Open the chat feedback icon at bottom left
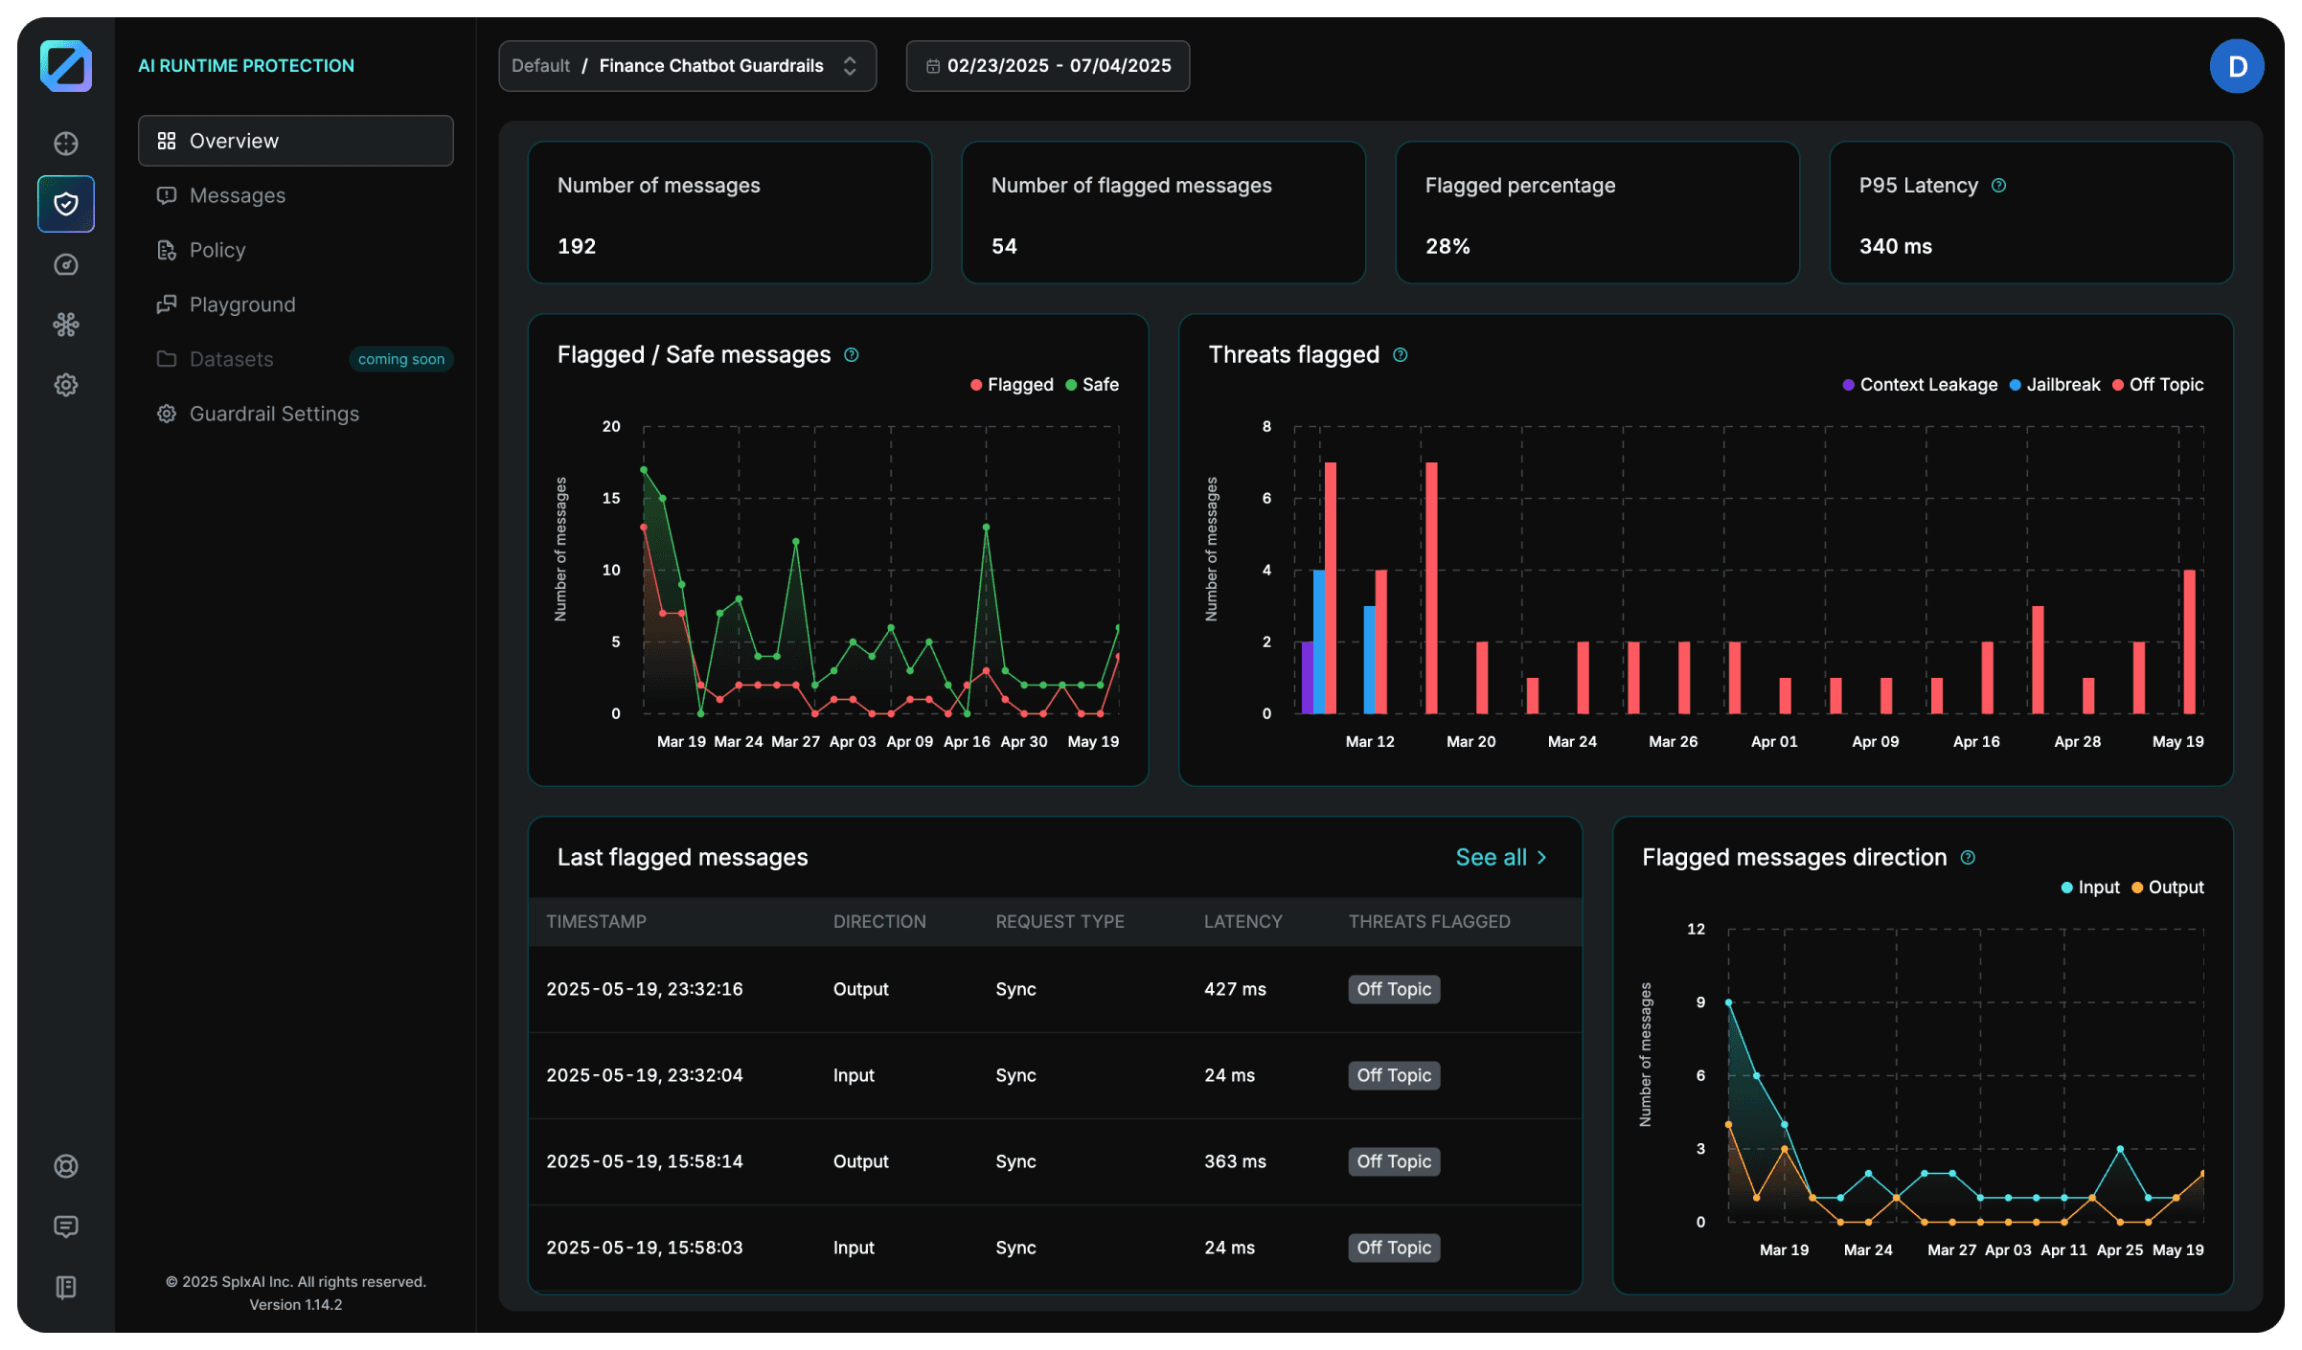 click(x=66, y=1226)
